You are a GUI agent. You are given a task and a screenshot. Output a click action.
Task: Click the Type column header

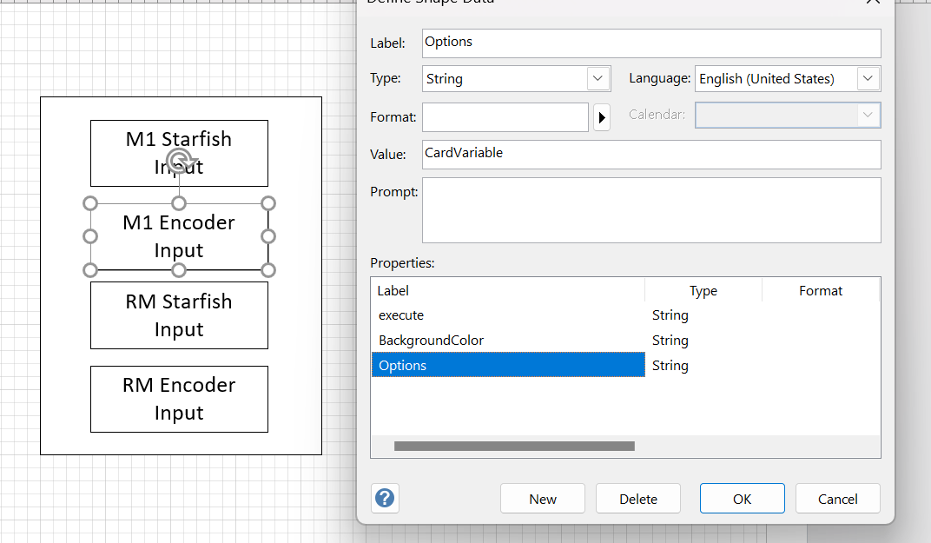click(x=703, y=291)
